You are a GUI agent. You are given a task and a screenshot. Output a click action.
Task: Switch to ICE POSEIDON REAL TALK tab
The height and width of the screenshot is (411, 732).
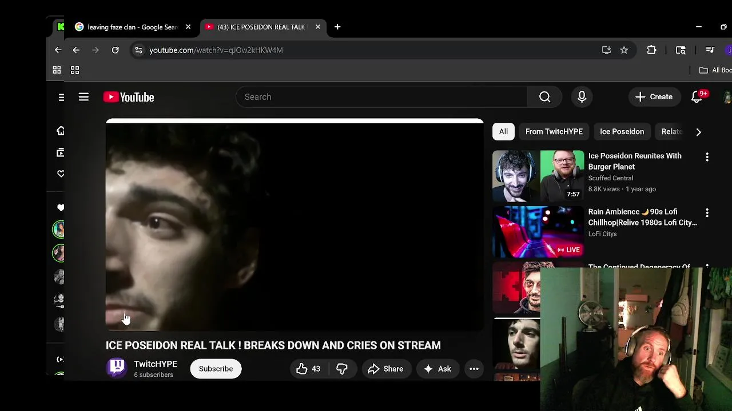tap(264, 27)
